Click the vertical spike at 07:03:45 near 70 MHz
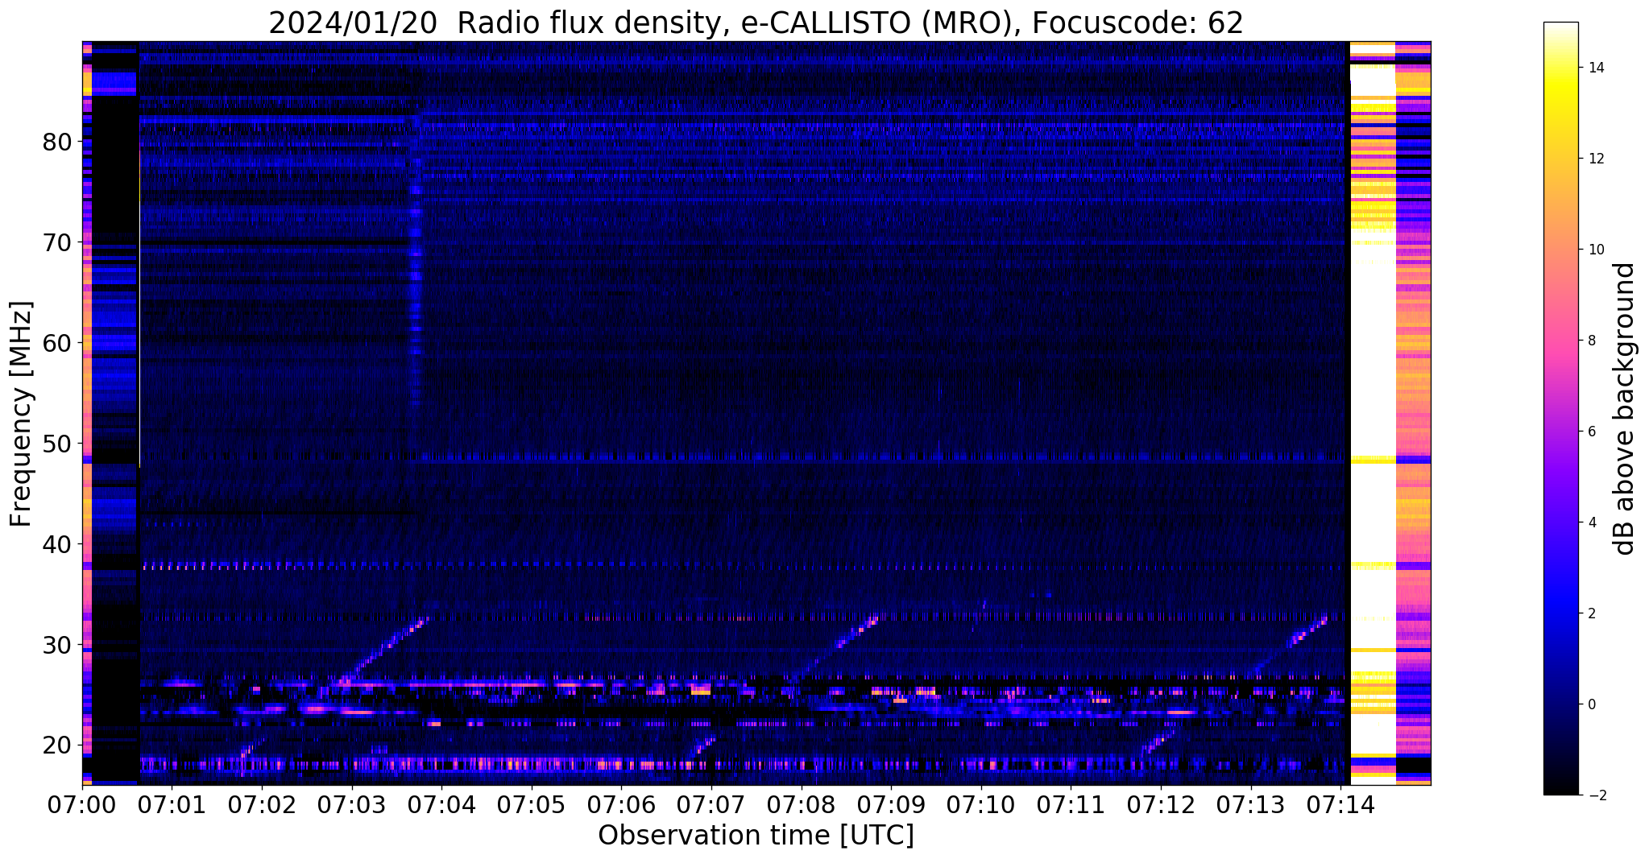 click(416, 258)
